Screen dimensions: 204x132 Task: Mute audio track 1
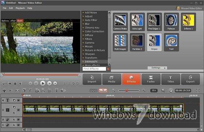coord(14,125)
